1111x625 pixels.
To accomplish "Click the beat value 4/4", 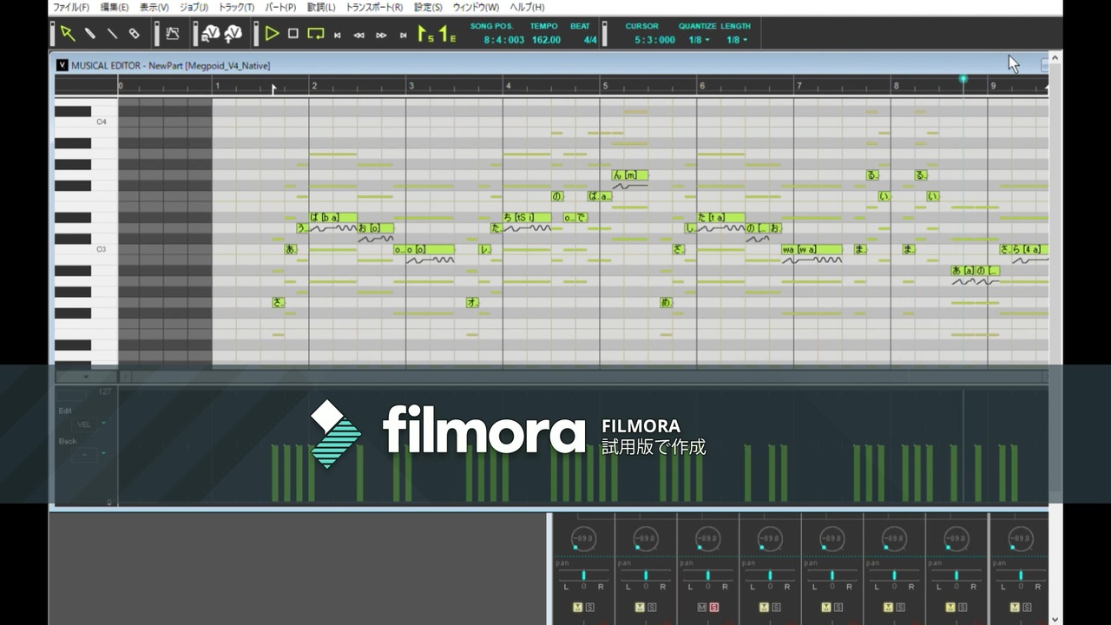I will [x=590, y=40].
